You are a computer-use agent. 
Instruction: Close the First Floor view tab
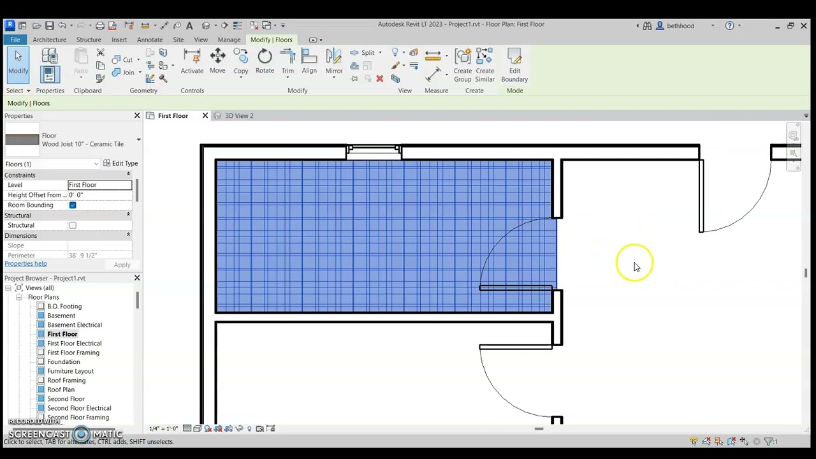(205, 115)
